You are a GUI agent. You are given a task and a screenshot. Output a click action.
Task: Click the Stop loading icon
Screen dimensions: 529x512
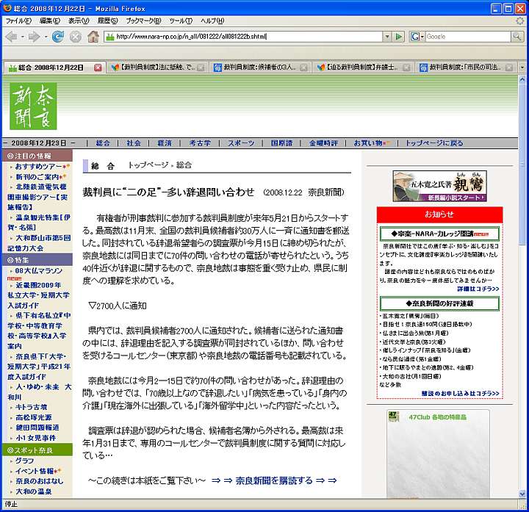click(x=75, y=37)
